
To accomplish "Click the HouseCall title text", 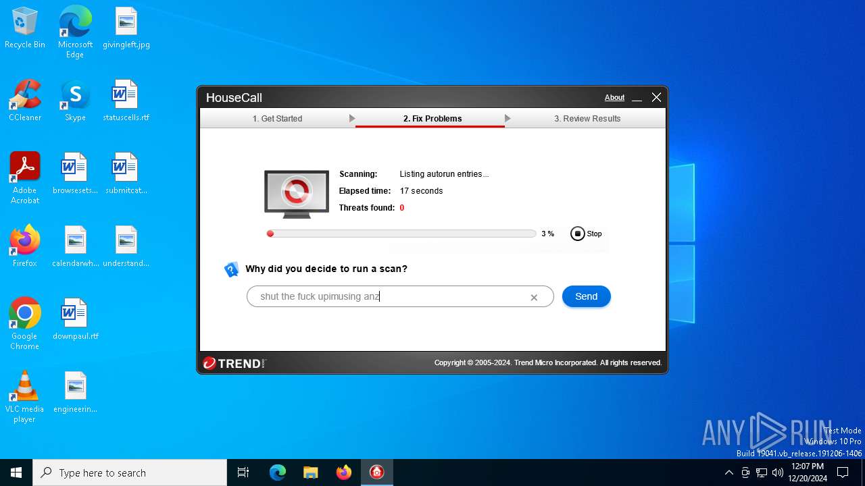I will click(x=234, y=98).
